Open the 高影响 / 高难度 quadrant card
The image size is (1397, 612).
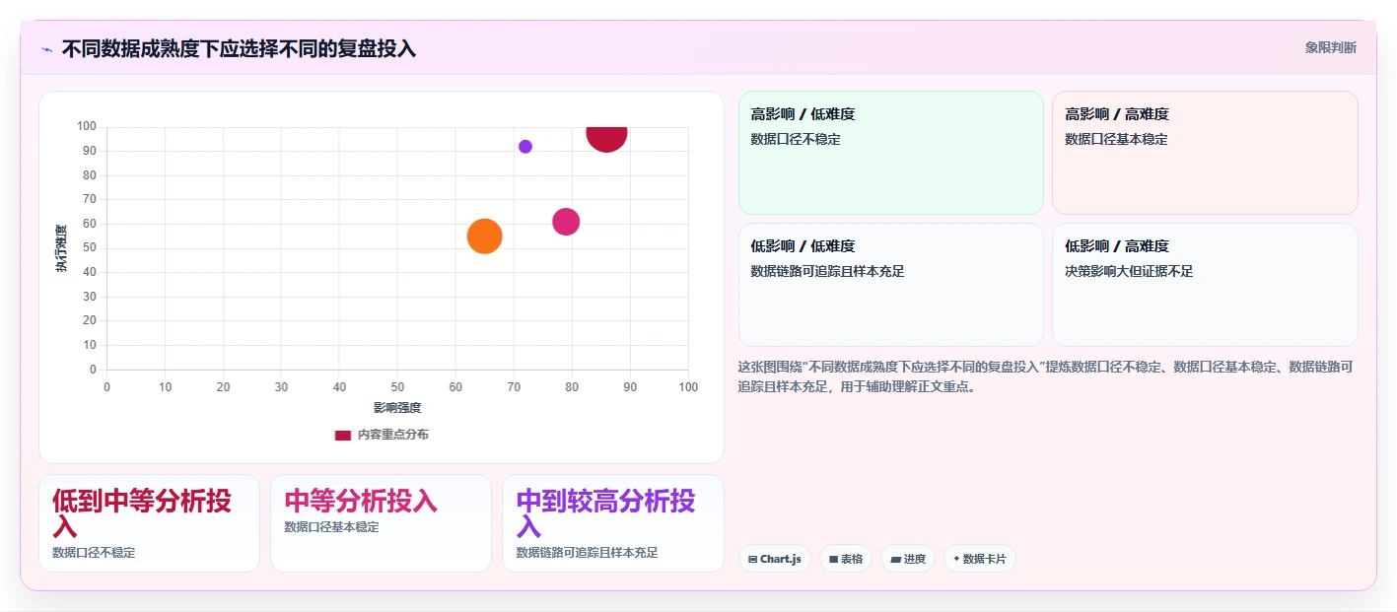point(1205,153)
